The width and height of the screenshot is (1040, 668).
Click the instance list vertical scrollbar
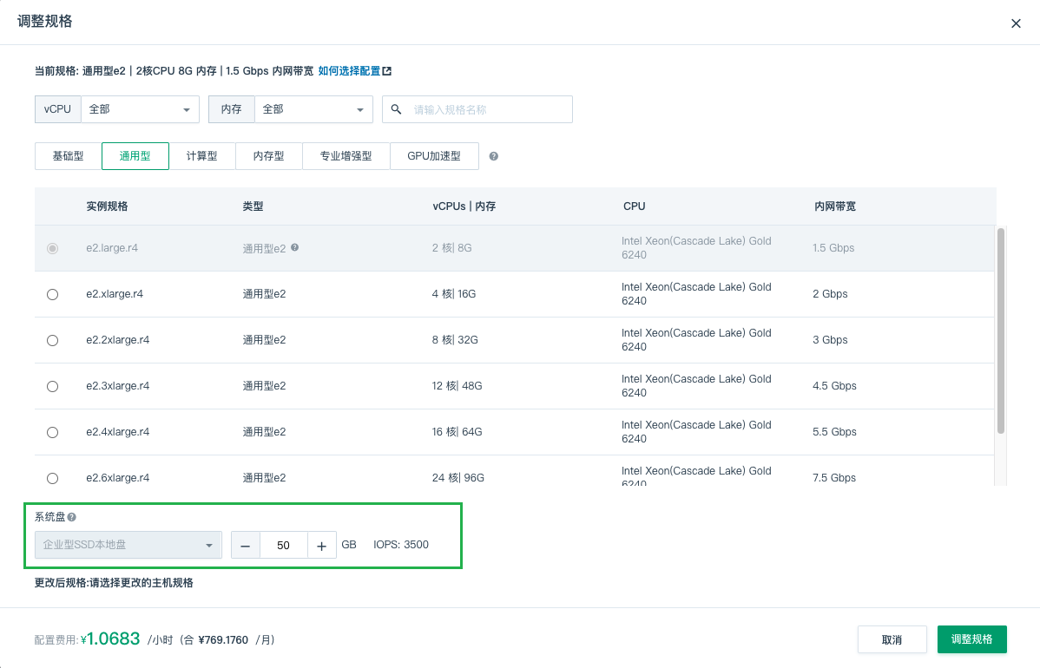[x=1001, y=331]
